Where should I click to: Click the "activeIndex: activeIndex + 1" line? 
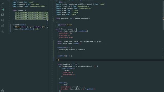pyautogui.click(x=73, y=87)
